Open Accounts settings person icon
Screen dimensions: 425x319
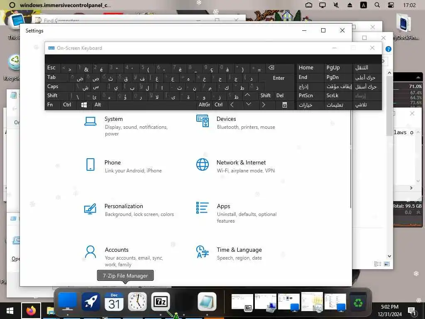coord(90,252)
